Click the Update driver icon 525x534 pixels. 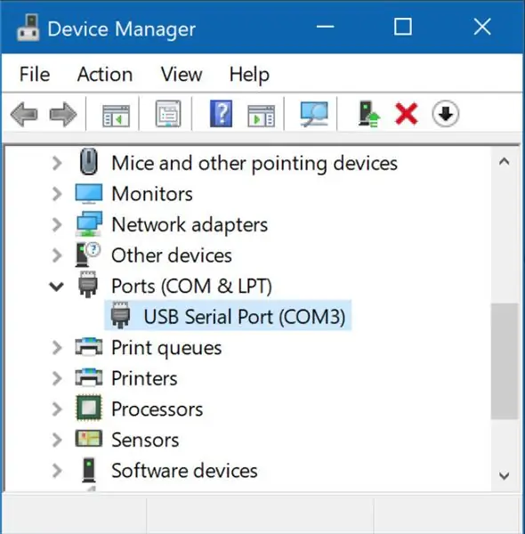point(368,114)
